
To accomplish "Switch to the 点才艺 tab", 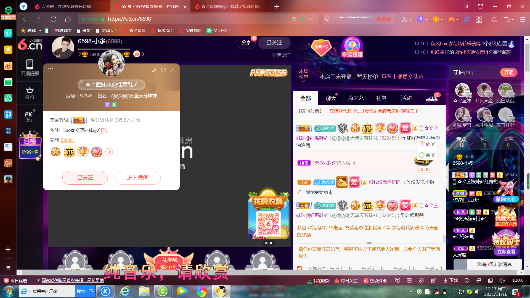I will (x=356, y=98).
